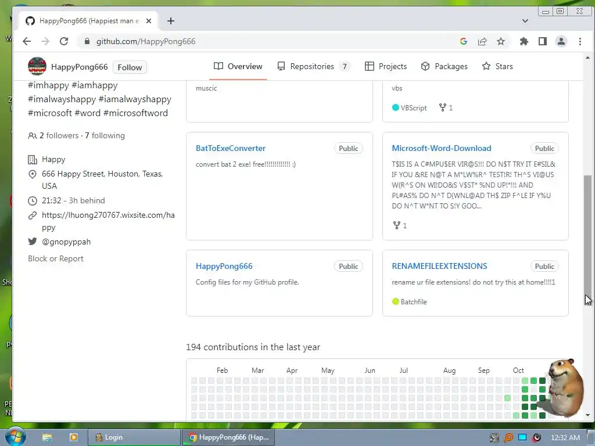Image resolution: width=595 pixels, height=446 pixels.
Task: Click the browser back arrow
Action: (27, 41)
